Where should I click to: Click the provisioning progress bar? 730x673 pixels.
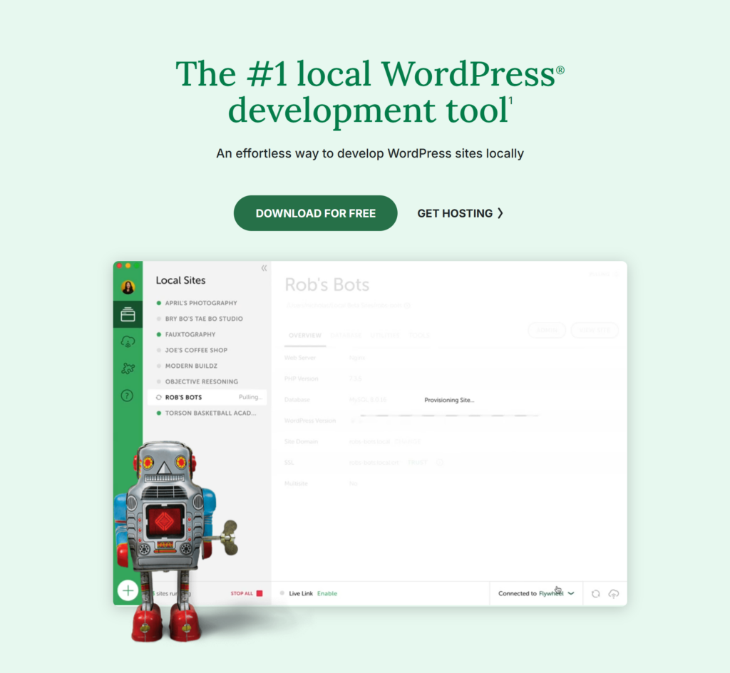[449, 415]
